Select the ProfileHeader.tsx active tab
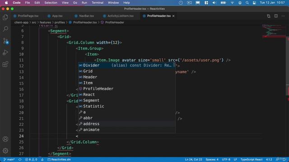Image resolution: width=289 pixels, height=162 pixels. pyautogui.click(x=158, y=16)
